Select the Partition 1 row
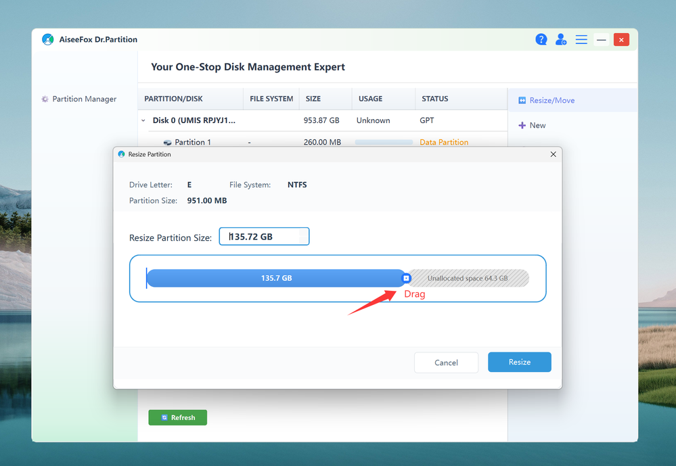Viewport: 676px width, 466px height. [x=323, y=140]
